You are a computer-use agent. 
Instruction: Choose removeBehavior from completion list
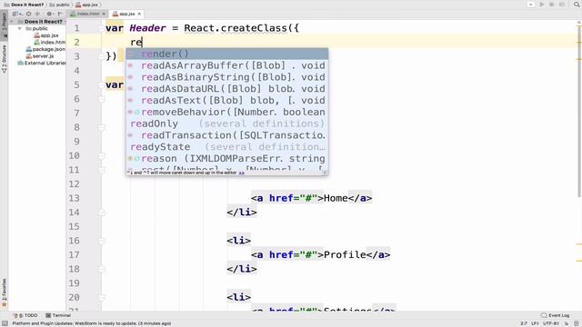pyautogui.click(x=226, y=112)
